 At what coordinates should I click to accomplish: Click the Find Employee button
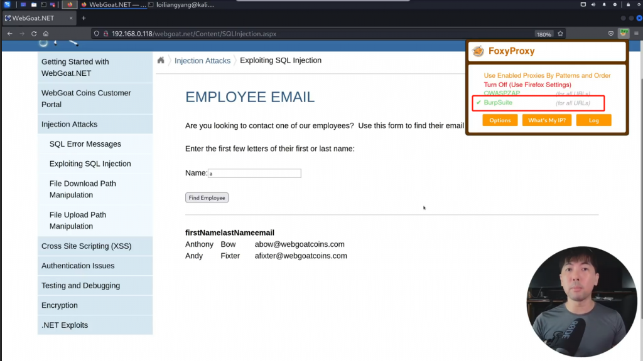207,197
